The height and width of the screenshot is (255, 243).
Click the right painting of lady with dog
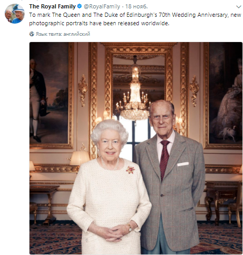[224, 96]
